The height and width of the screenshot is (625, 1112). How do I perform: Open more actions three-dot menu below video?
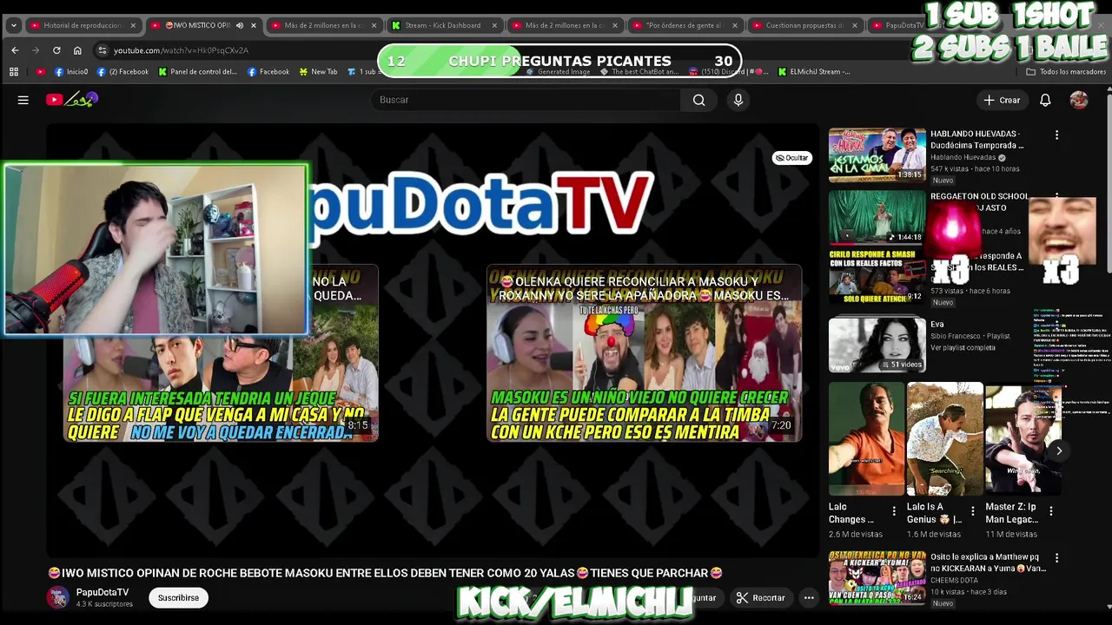click(809, 597)
